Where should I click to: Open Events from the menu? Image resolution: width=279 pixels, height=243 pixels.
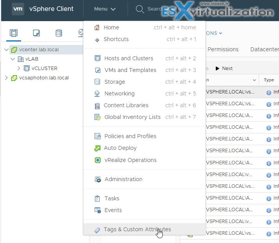pyautogui.click(x=144, y=210)
